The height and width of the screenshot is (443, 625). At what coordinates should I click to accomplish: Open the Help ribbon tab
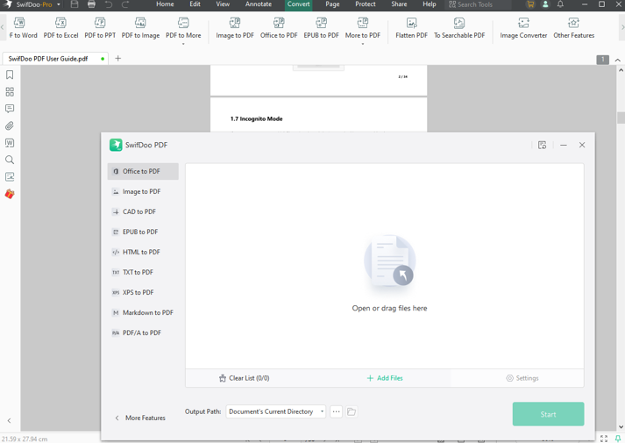point(429,4)
